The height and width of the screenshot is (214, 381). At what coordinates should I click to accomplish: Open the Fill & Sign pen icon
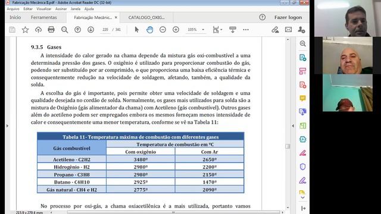(x=302, y=153)
